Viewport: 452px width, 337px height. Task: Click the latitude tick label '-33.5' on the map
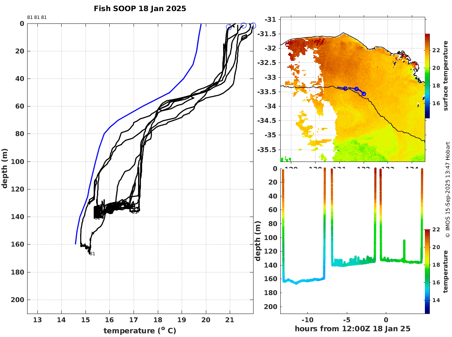point(266,92)
